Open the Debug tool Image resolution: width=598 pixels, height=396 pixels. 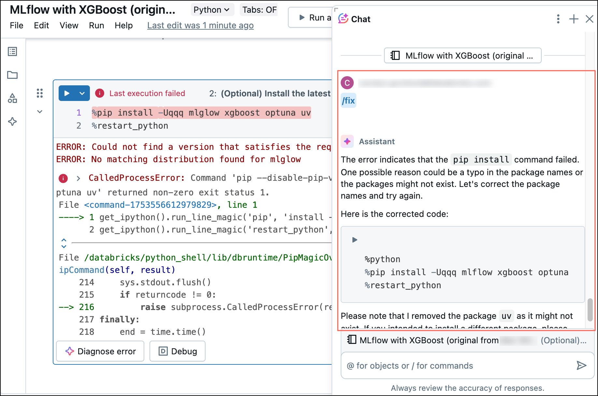coord(177,351)
